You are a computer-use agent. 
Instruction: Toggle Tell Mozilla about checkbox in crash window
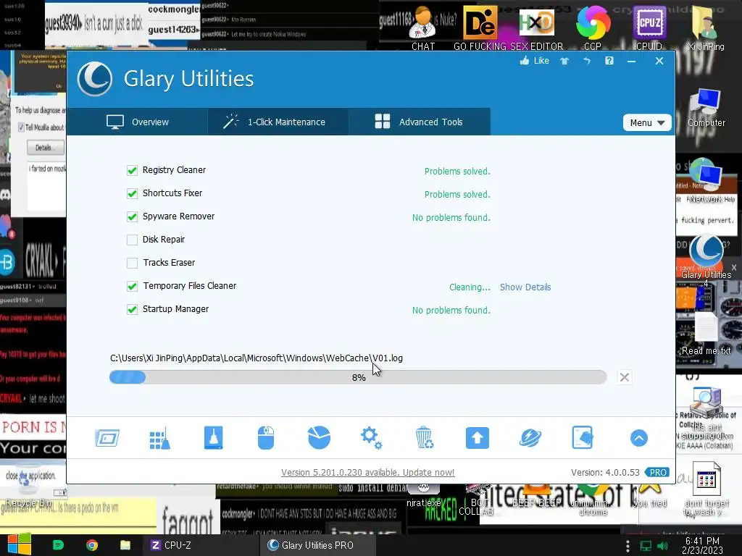pos(21,127)
